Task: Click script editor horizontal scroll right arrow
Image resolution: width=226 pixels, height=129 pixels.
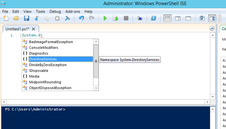Action: point(207,102)
